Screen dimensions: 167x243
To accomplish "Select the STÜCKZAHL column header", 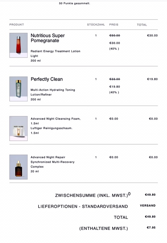I will (x=96, y=25).
